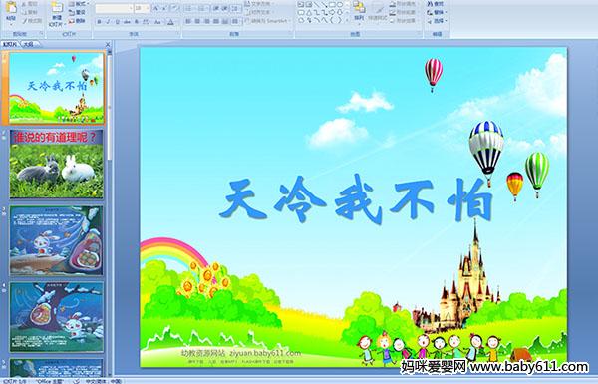Viewport: 598px width, 384px height.
Task: Switch to the Slides (幻灯片) pane tab
Action: [10, 44]
